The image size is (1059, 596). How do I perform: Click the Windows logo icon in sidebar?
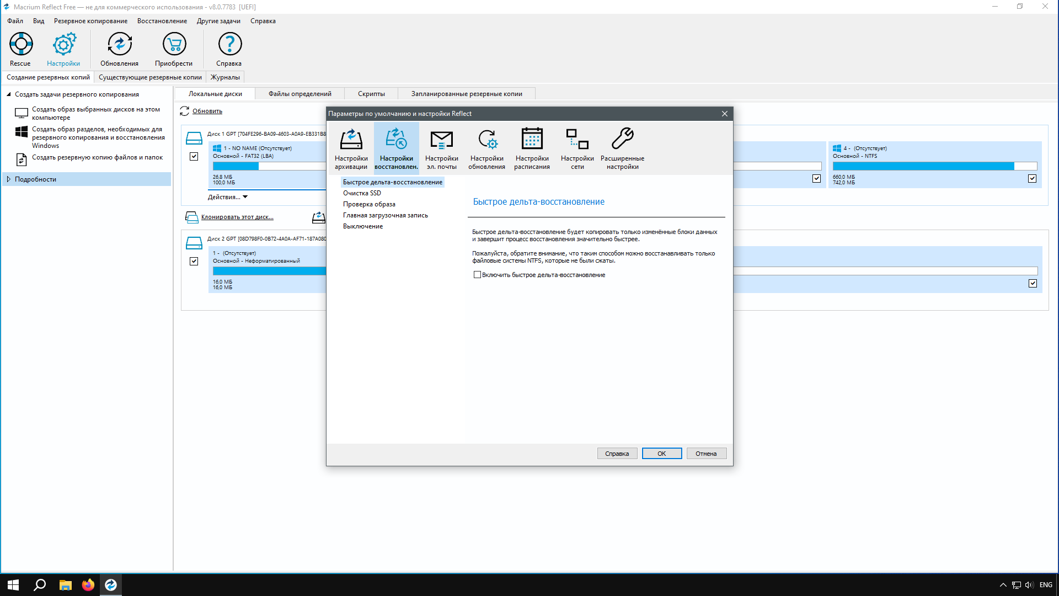22,132
